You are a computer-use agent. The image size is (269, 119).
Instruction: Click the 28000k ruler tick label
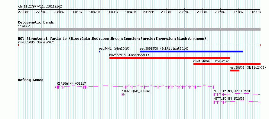(x=59, y=12)
